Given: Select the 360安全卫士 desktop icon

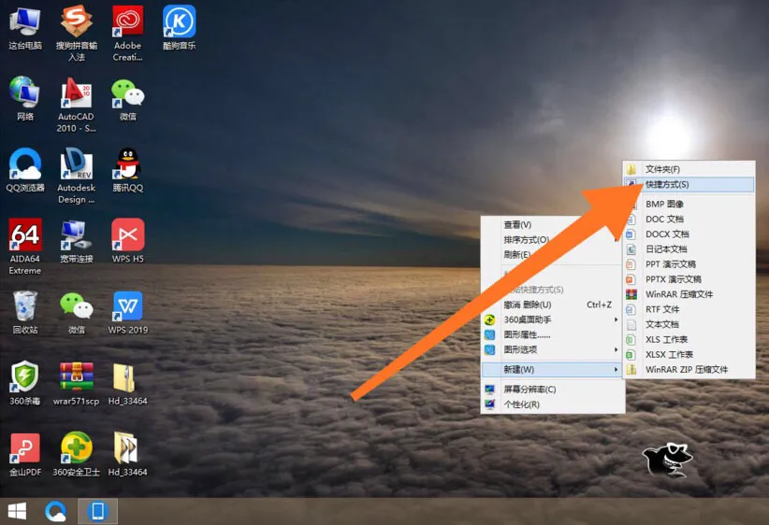Looking at the screenshot, I should click(x=76, y=455).
